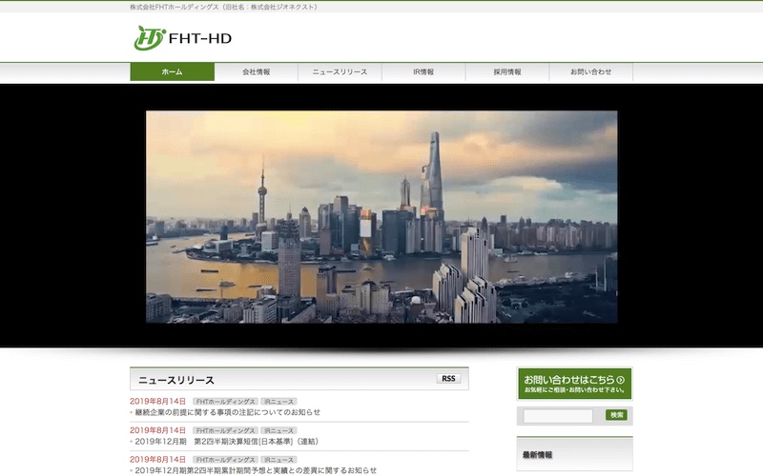Screen dimensions: 763x476
Task: Click the 最新情報 sidebar heading
Action: [x=537, y=455]
